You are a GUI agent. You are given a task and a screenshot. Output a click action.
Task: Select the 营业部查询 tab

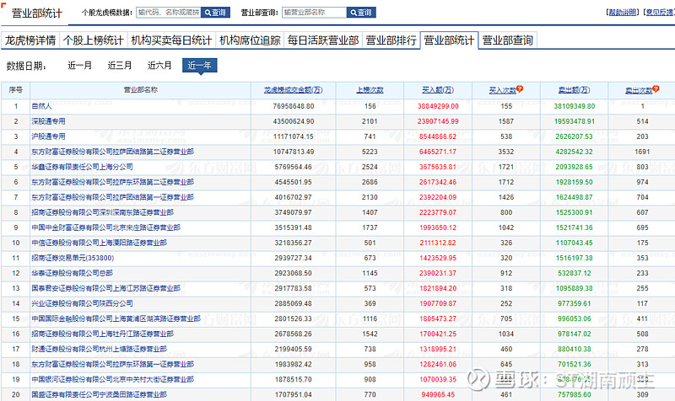click(508, 40)
